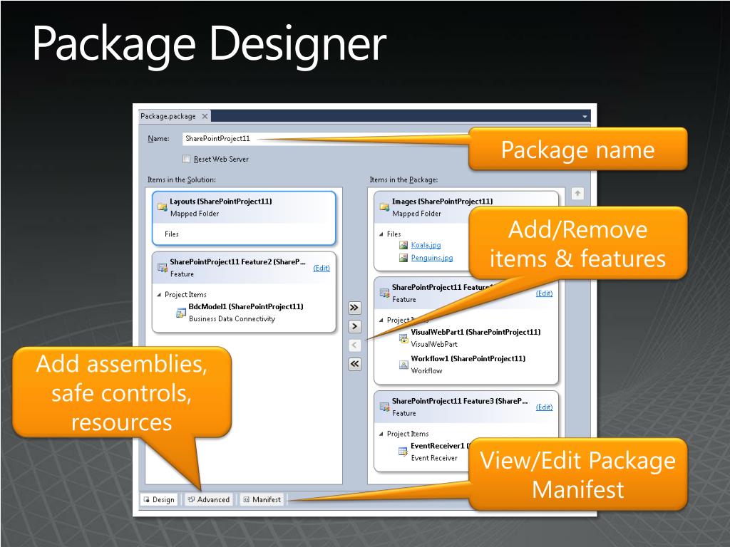Screen dimensions: 730x547
Task: Open the document tab list dropdown arrow
Action: pyautogui.click(x=585, y=116)
